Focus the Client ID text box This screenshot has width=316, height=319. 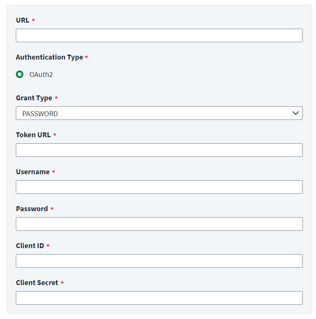tap(159, 261)
